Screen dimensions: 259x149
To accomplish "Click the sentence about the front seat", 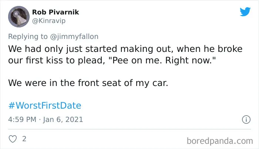I will click(x=88, y=83).
